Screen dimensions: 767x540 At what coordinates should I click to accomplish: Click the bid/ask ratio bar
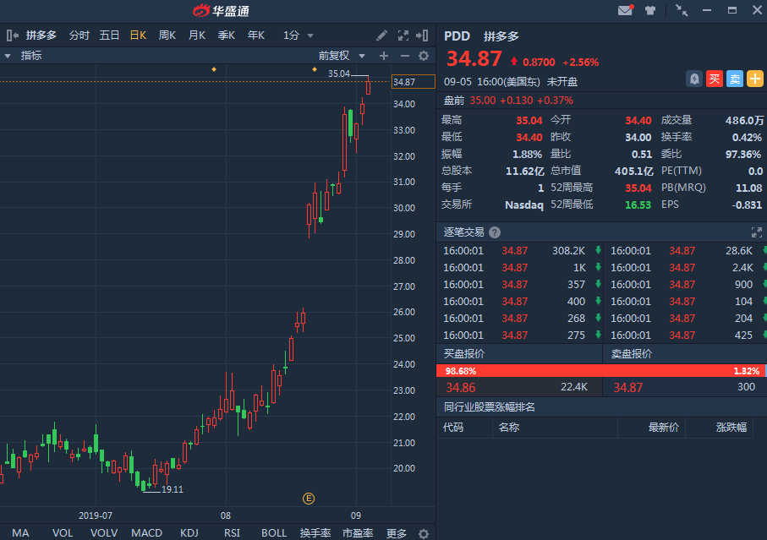pos(600,370)
